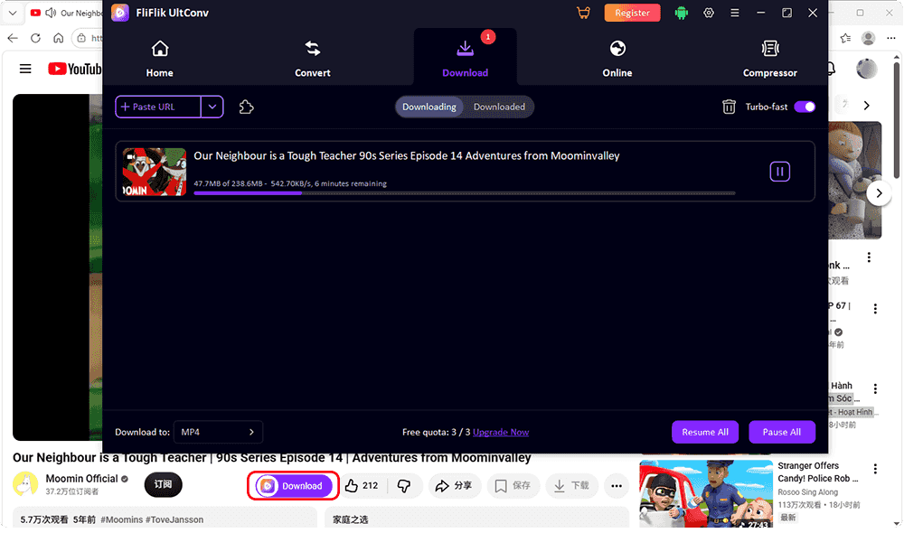Switch to the Convert tab
The height and width of the screenshot is (533, 904).
[x=313, y=58]
